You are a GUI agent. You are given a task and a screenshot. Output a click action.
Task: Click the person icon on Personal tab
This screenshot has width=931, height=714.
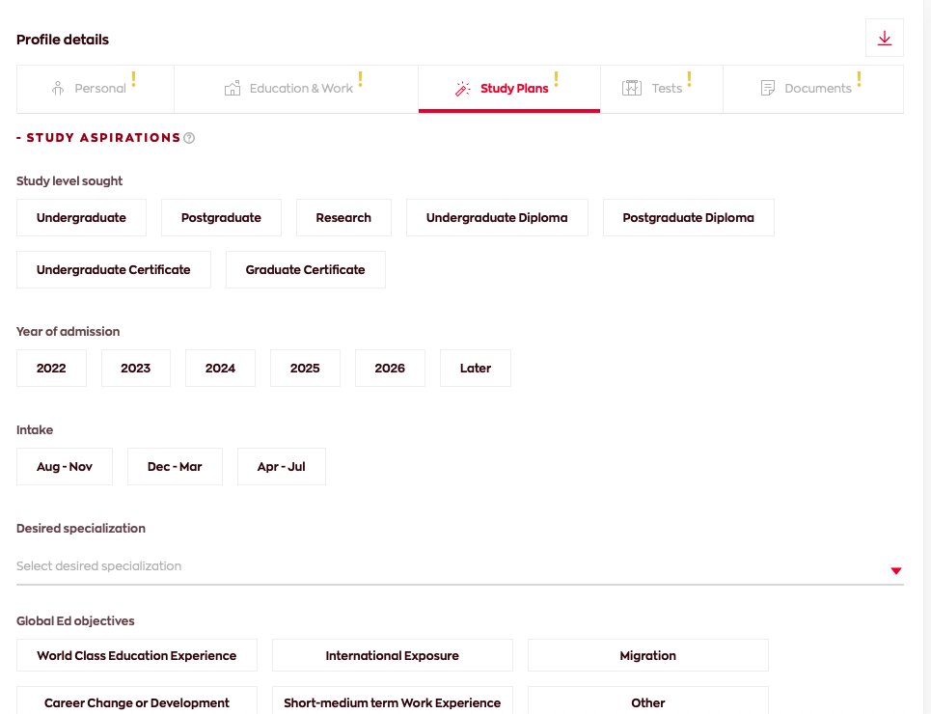pyautogui.click(x=58, y=89)
